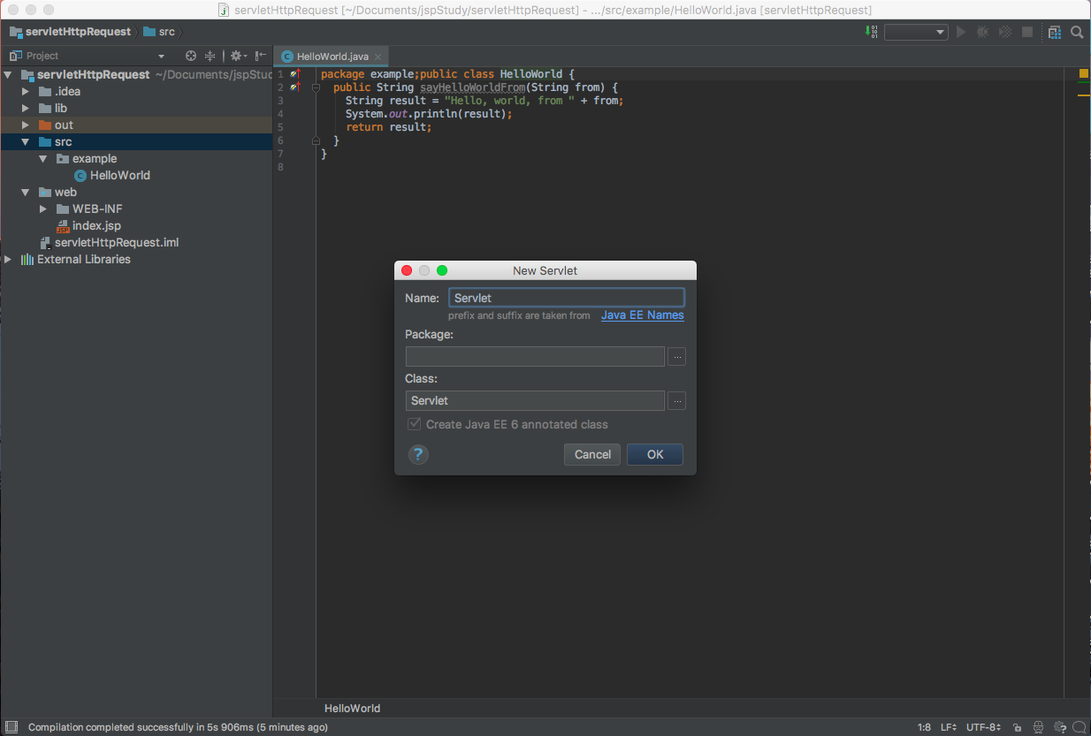1091x736 pixels.
Task: Click src breadcrumb in navigation bar
Action: (159, 32)
